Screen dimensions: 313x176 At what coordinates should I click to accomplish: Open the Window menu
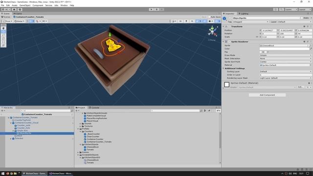(64, 5)
